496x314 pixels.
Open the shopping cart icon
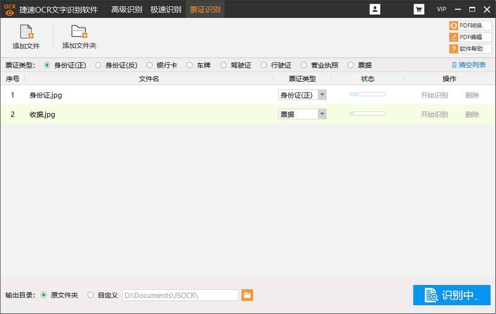pyautogui.click(x=419, y=9)
